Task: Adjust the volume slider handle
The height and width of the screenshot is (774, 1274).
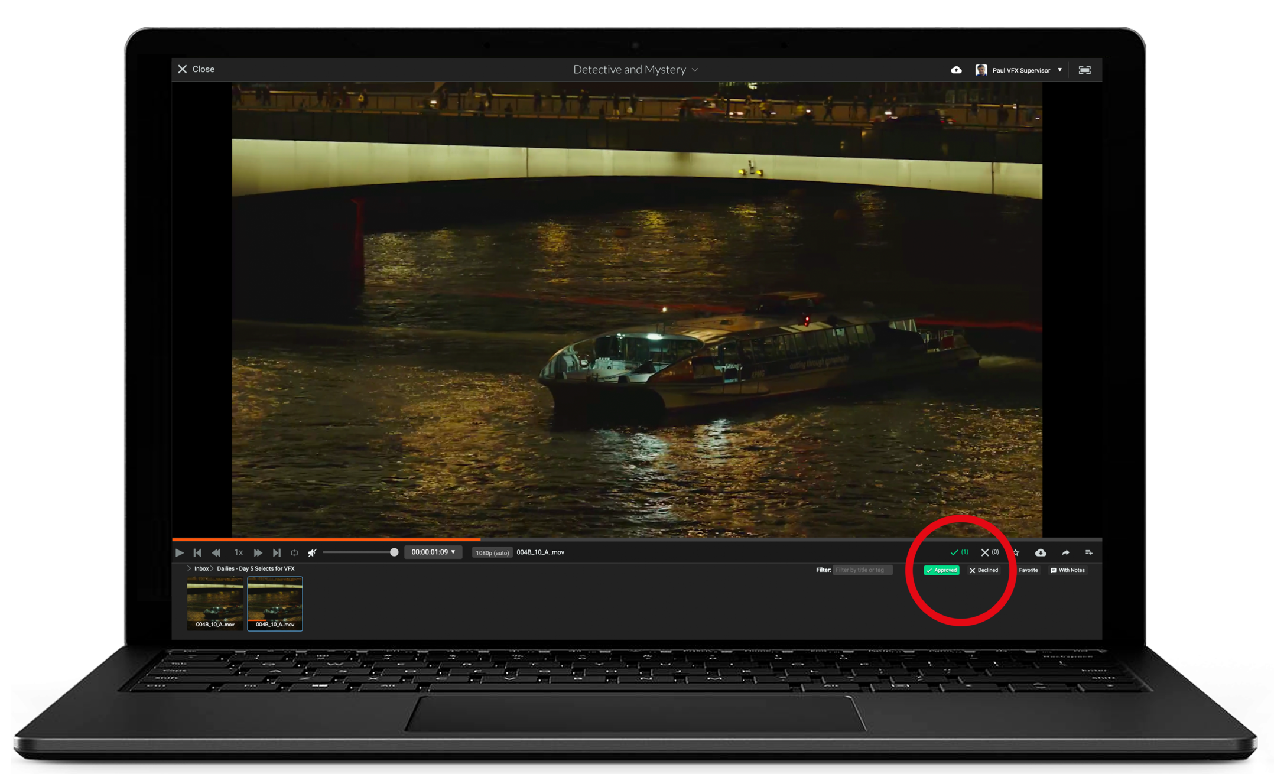Action: pyautogui.click(x=394, y=552)
